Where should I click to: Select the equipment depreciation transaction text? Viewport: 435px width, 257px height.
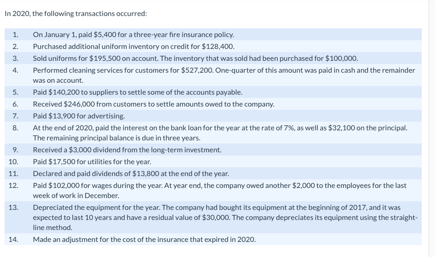click(225, 217)
